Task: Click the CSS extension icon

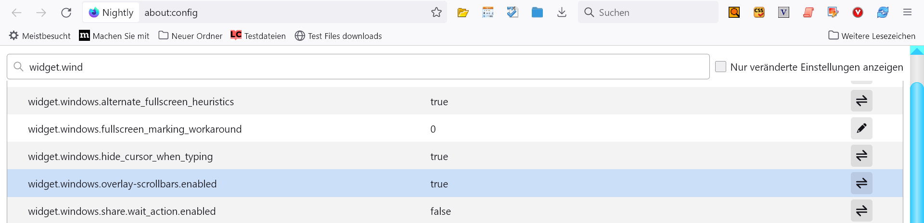Action: pyautogui.click(x=759, y=12)
